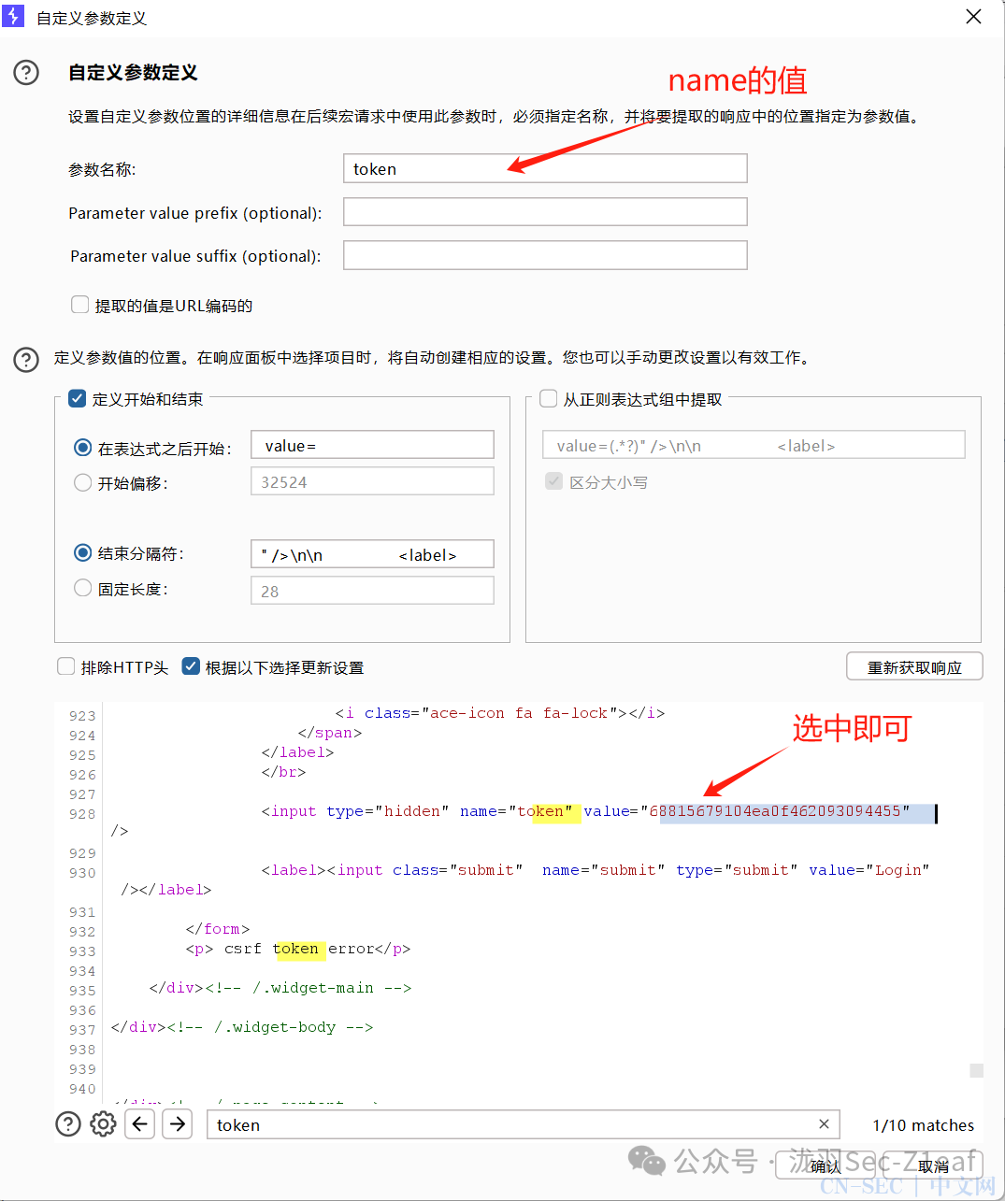The width and height of the screenshot is (1005, 1201).
Task: Toggle 根据以下选择更新设置 checkbox
Action: 191,666
